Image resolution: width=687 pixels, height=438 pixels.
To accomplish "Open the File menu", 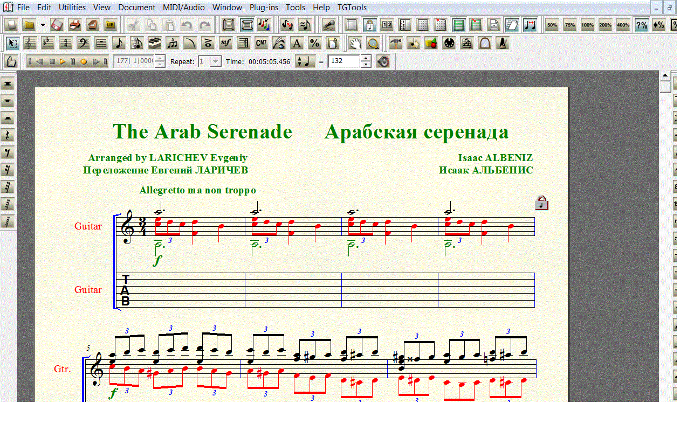I will tap(24, 8).
